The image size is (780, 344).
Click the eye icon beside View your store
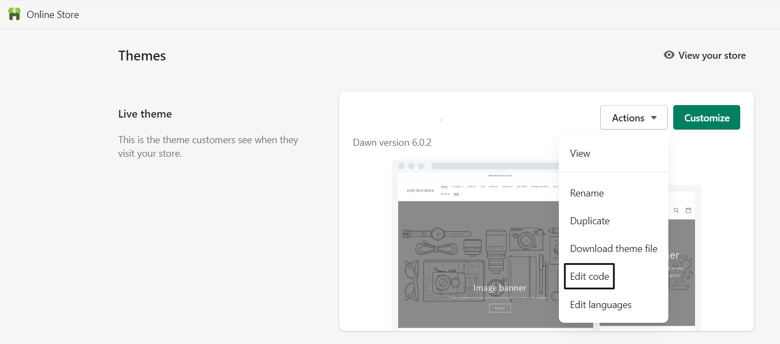coord(669,55)
